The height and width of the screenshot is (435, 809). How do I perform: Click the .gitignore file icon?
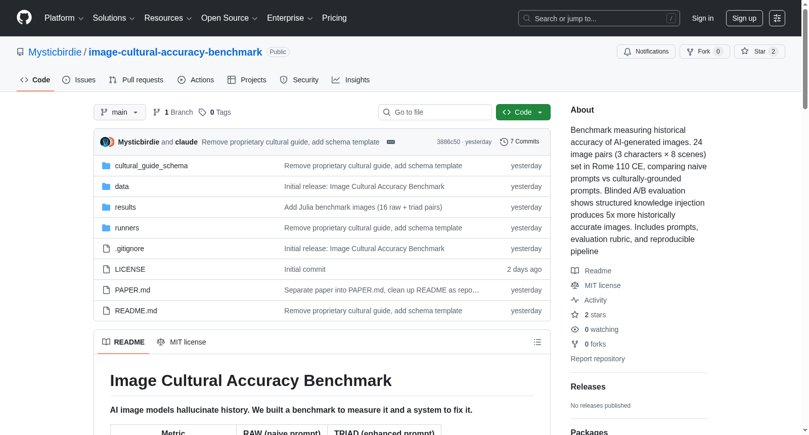(x=106, y=249)
